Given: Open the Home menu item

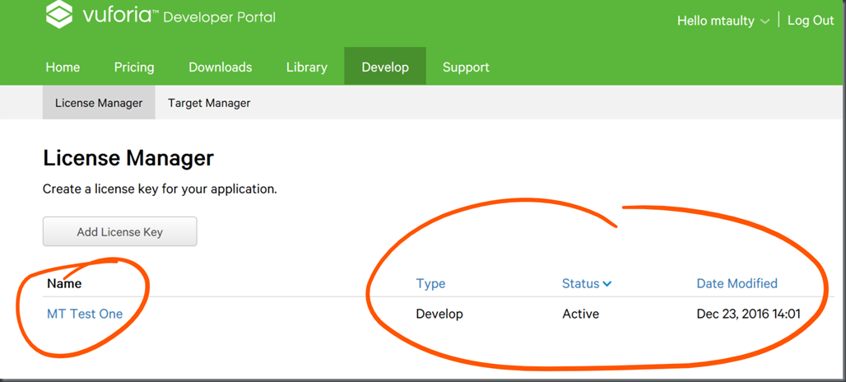Looking at the screenshot, I should [63, 68].
